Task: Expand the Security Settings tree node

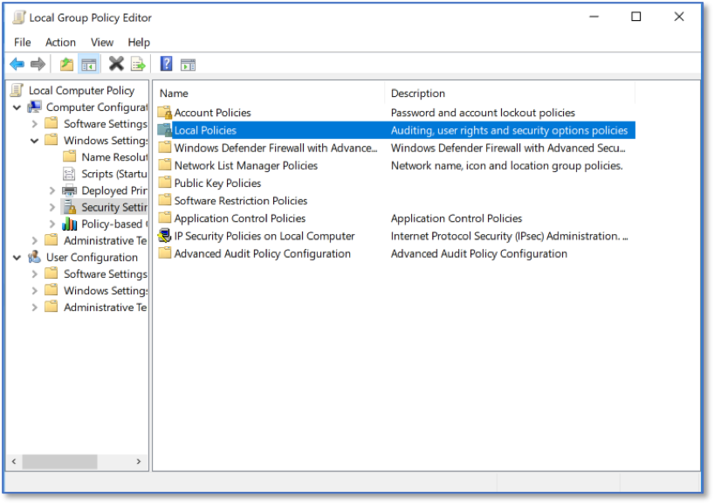Action: click(x=51, y=207)
